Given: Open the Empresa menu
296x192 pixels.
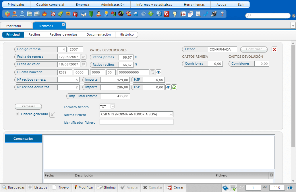Looking at the screenshot, I should point(82,5).
